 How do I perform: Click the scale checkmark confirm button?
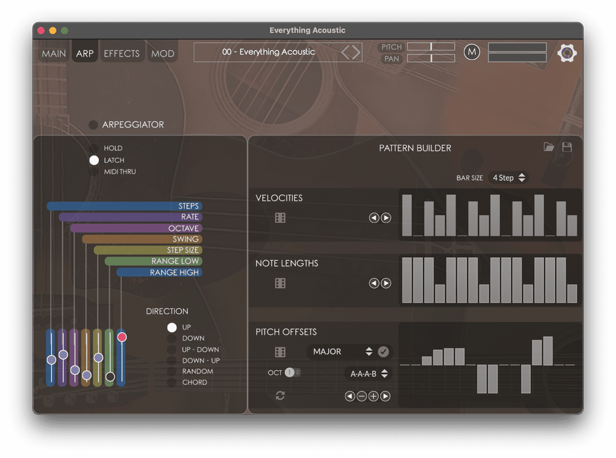point(384,352)
